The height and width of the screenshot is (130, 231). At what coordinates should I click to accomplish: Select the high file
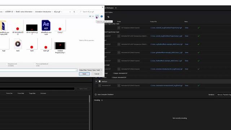tap(4, 45)
